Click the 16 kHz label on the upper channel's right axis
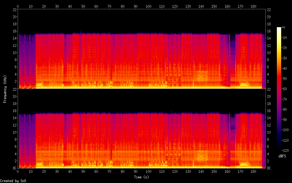 [x=269, y=31]
